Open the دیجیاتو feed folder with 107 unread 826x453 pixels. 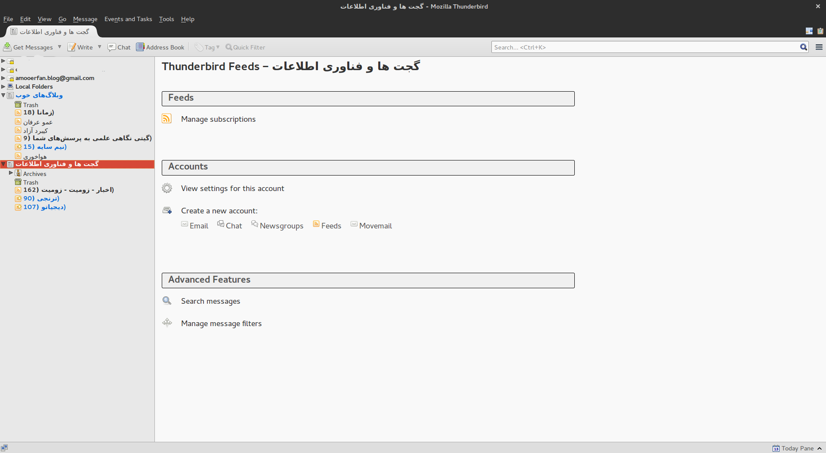point(44,207)
